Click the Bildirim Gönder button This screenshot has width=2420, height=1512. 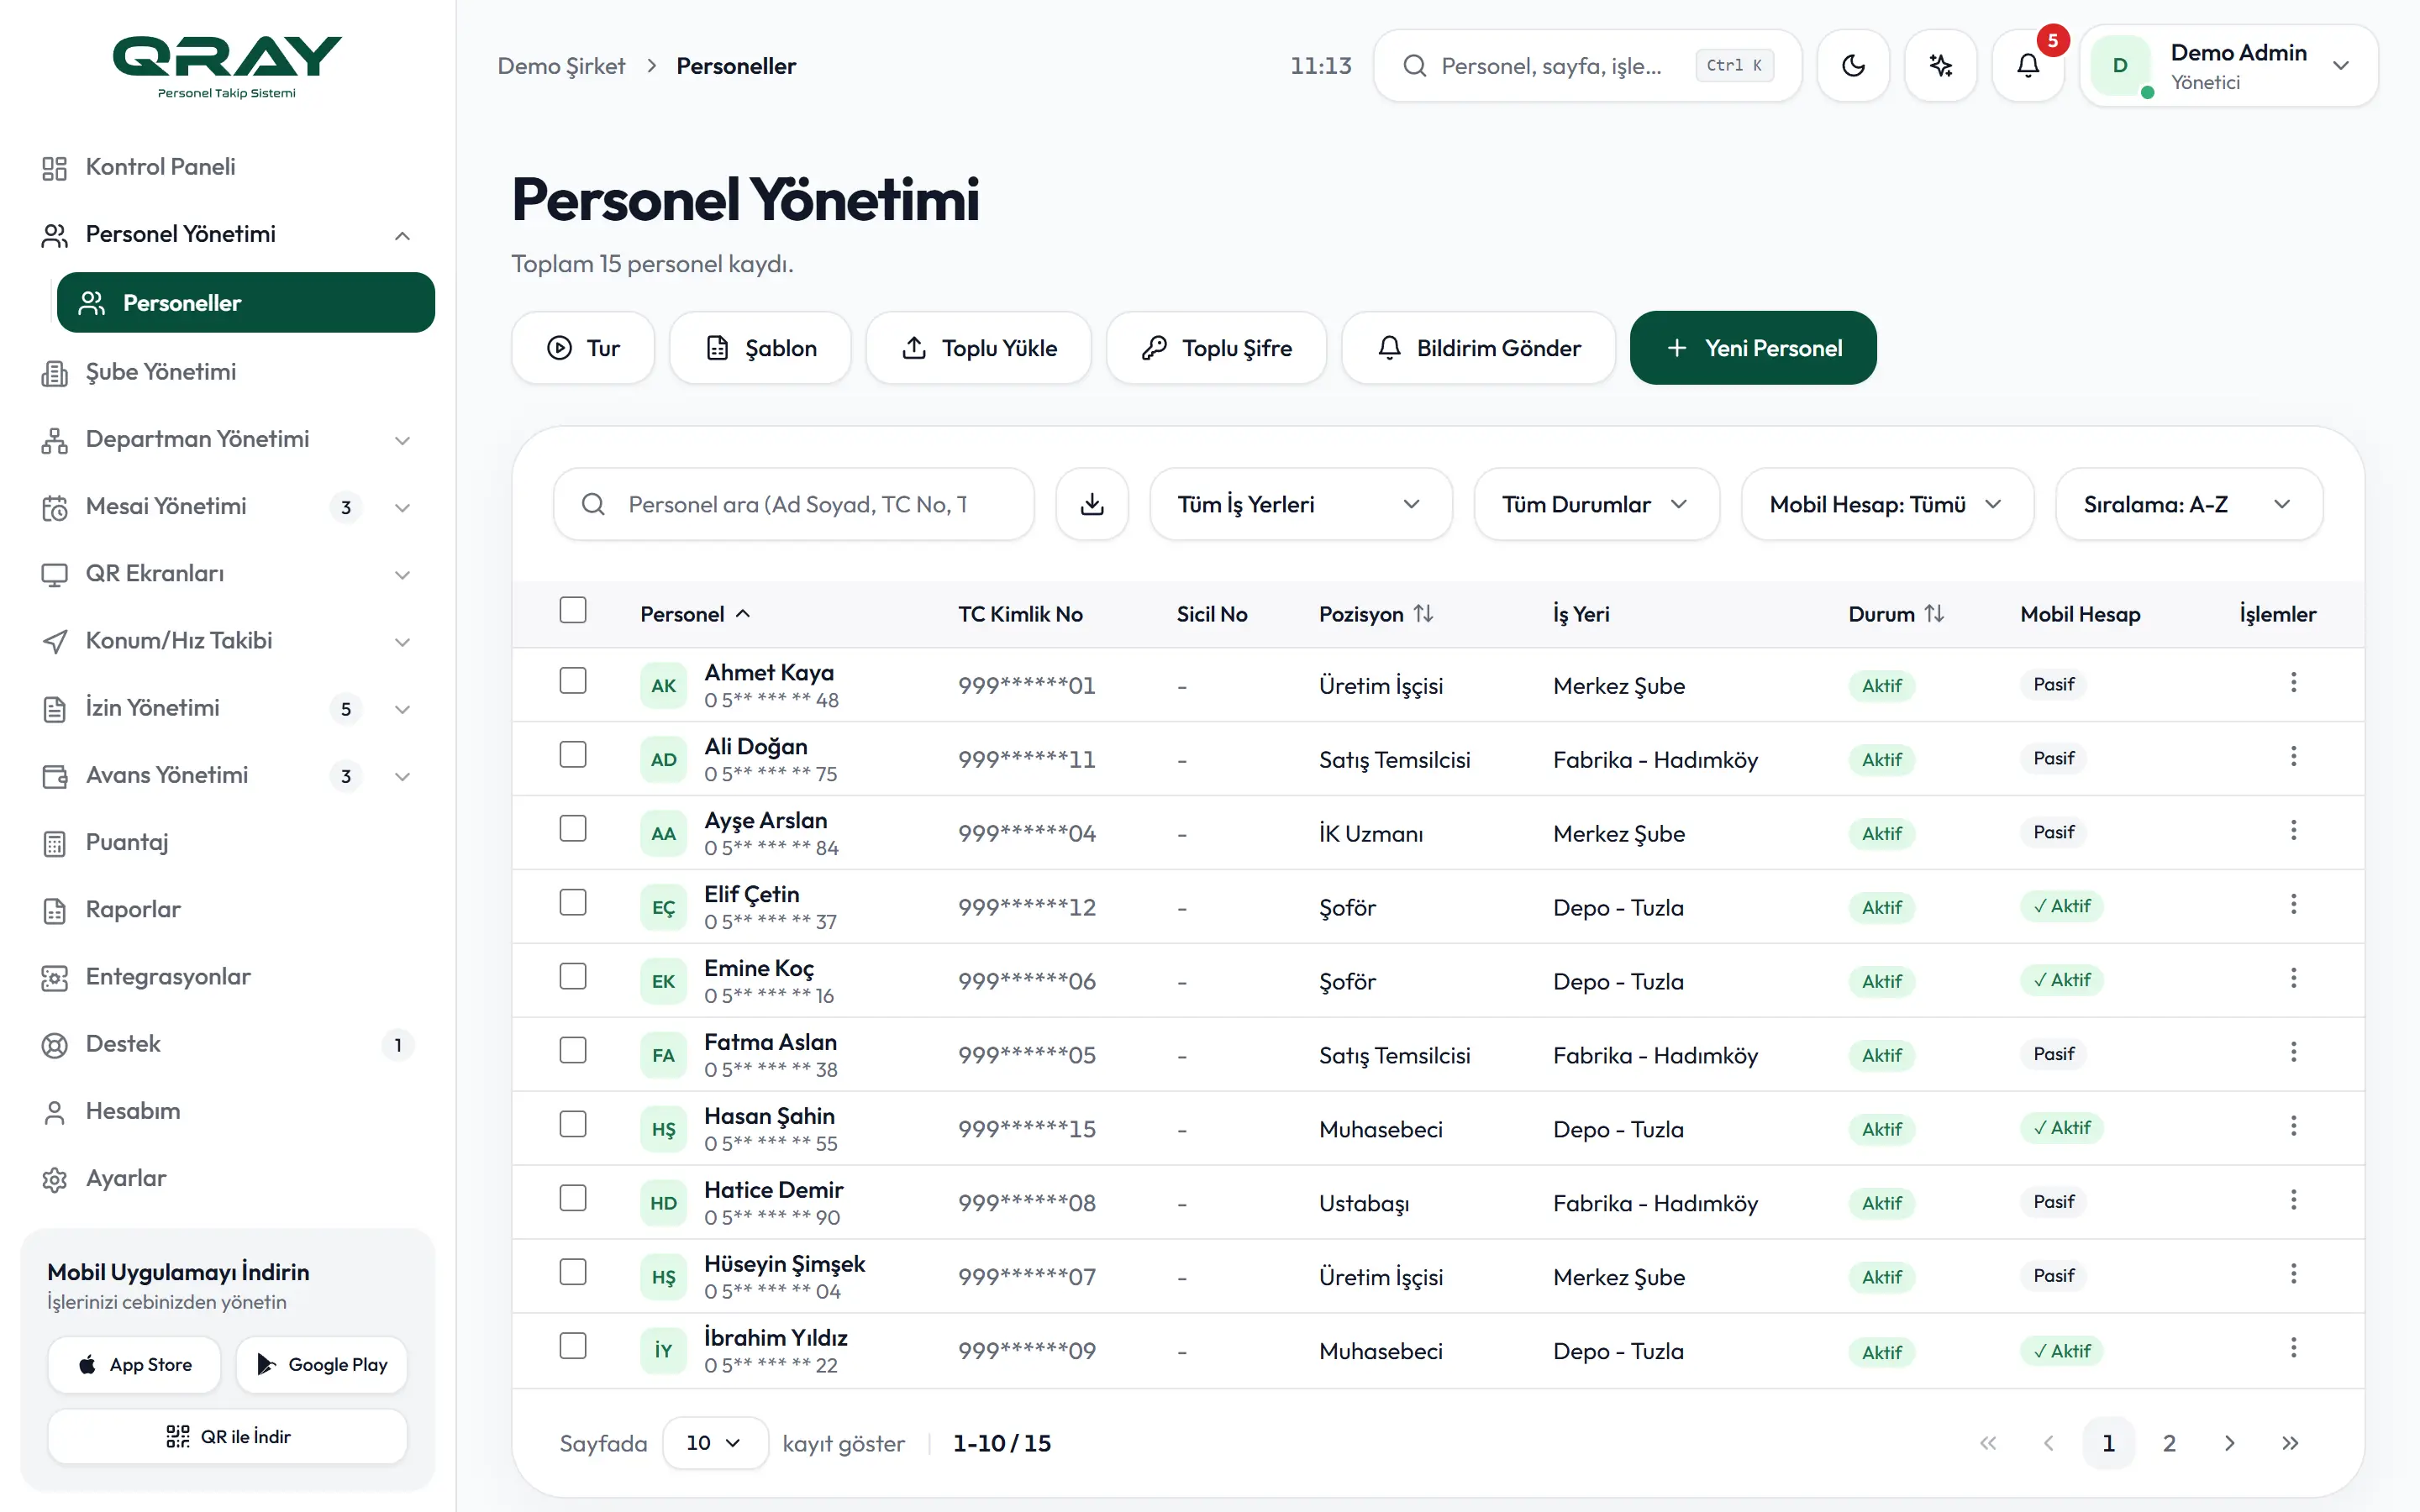[x=1478, y=348]
